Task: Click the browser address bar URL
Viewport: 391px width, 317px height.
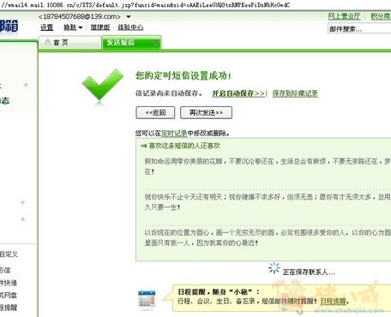Action: (145, 5)
